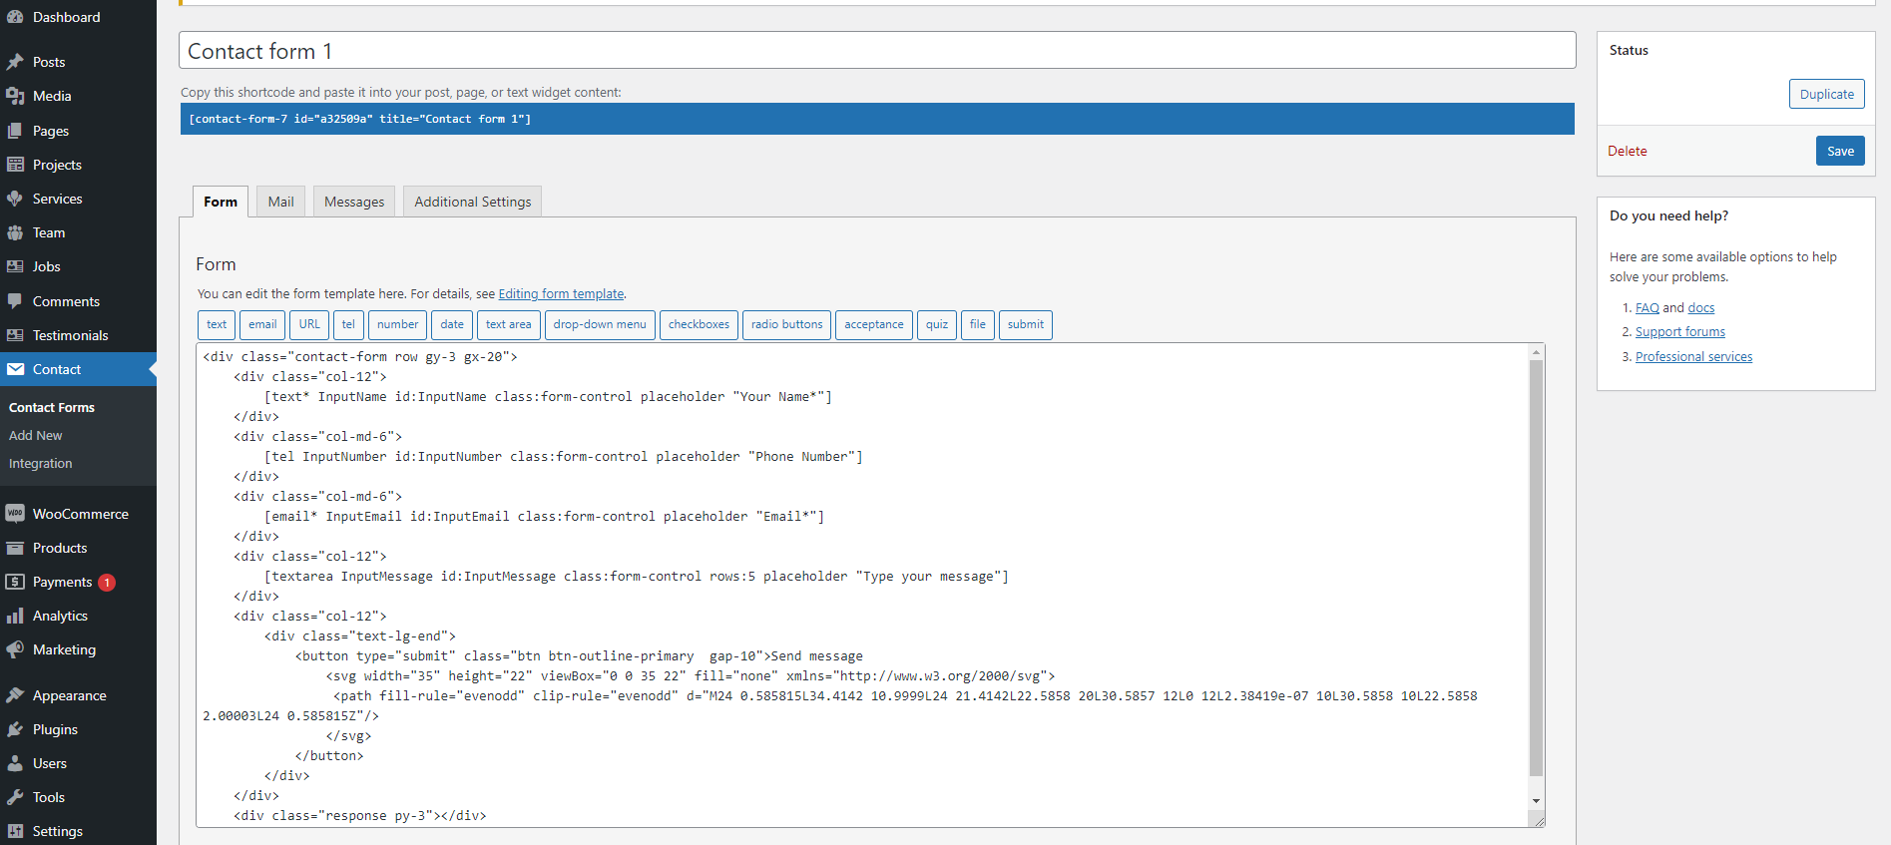This screenshot has width=1891, height=845.
Task: Insert a drop-down menu tag
Action: point(600,325)
